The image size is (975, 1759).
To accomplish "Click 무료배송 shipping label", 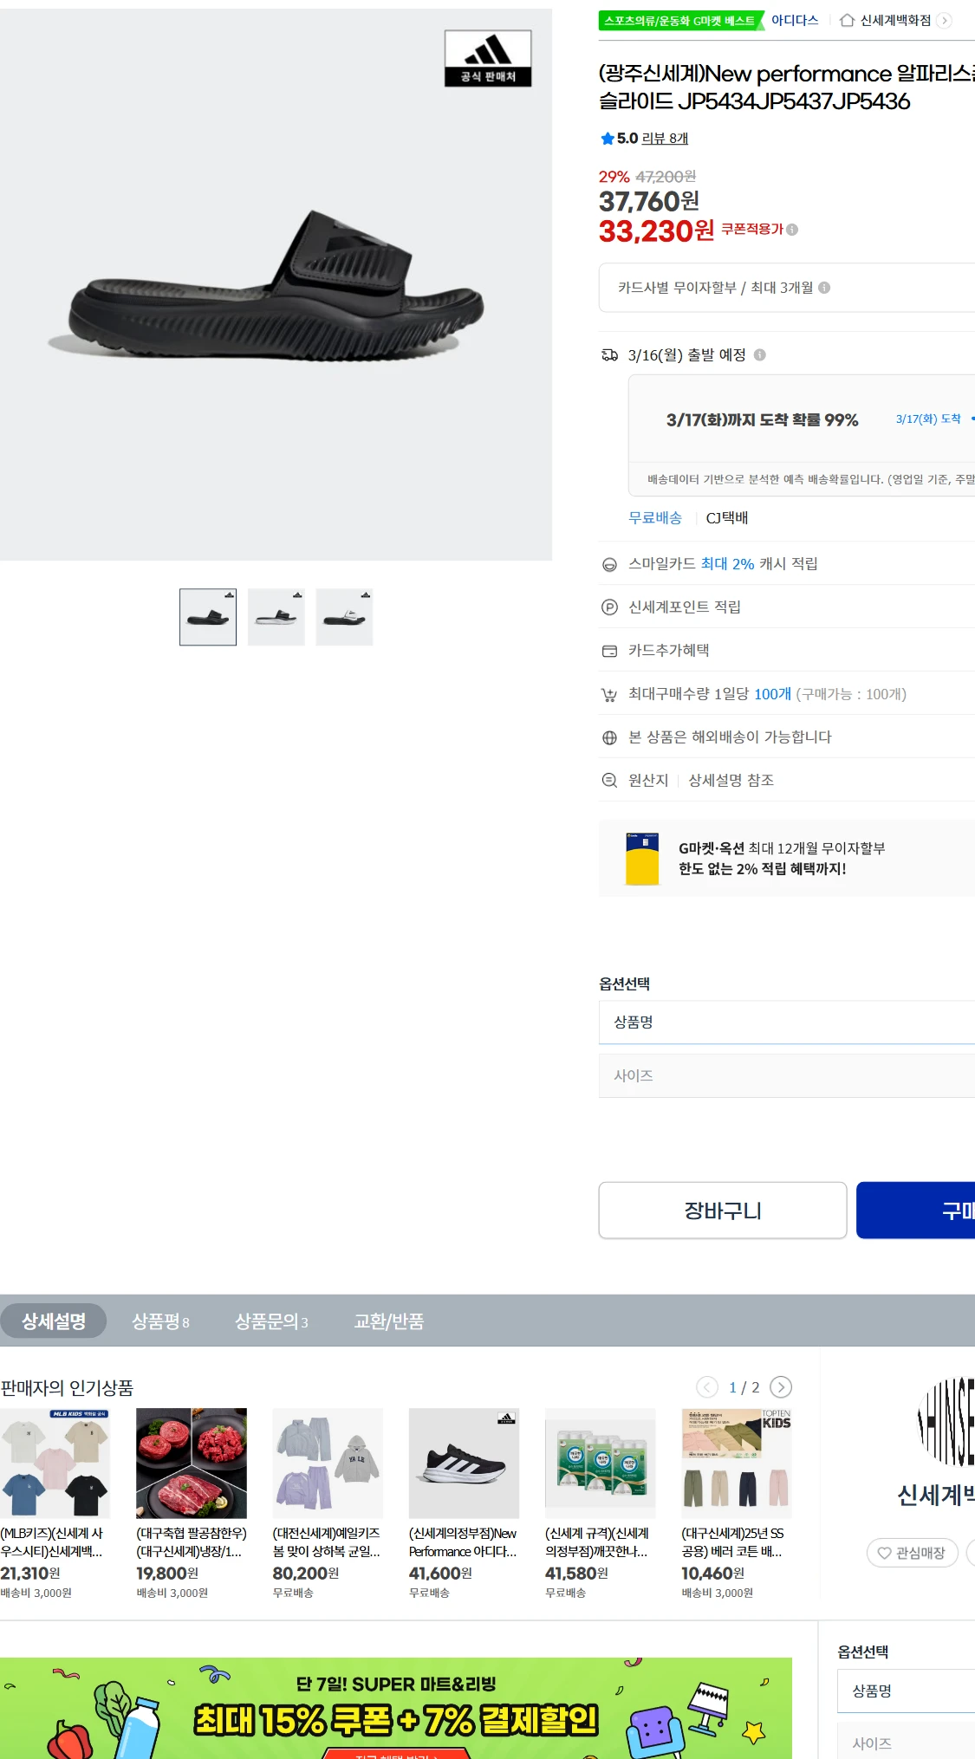I will pyautogui.click(x=655, y=518).
